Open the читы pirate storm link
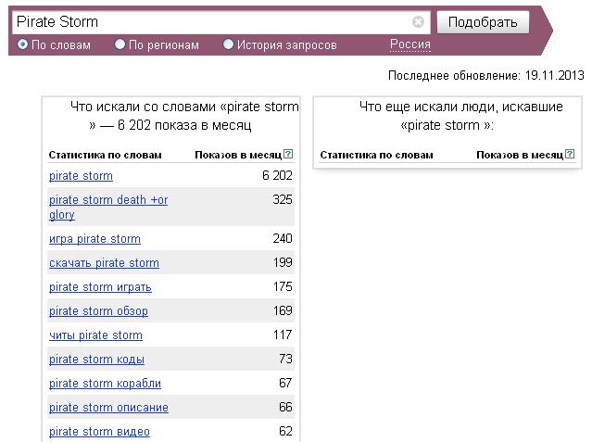Viewport: 592px width, 442px height. [95, 335]
